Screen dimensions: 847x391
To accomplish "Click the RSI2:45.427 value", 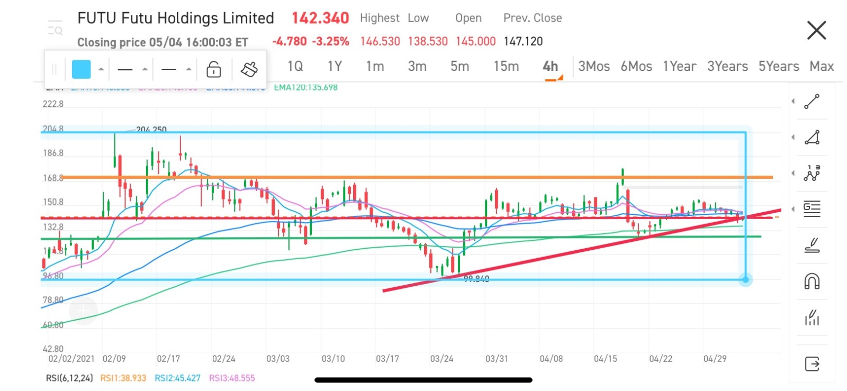I will tap(177, 378).
